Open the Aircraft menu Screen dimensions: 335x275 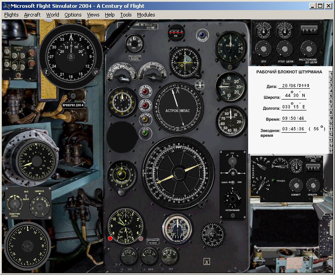click(x=32, y=15)
